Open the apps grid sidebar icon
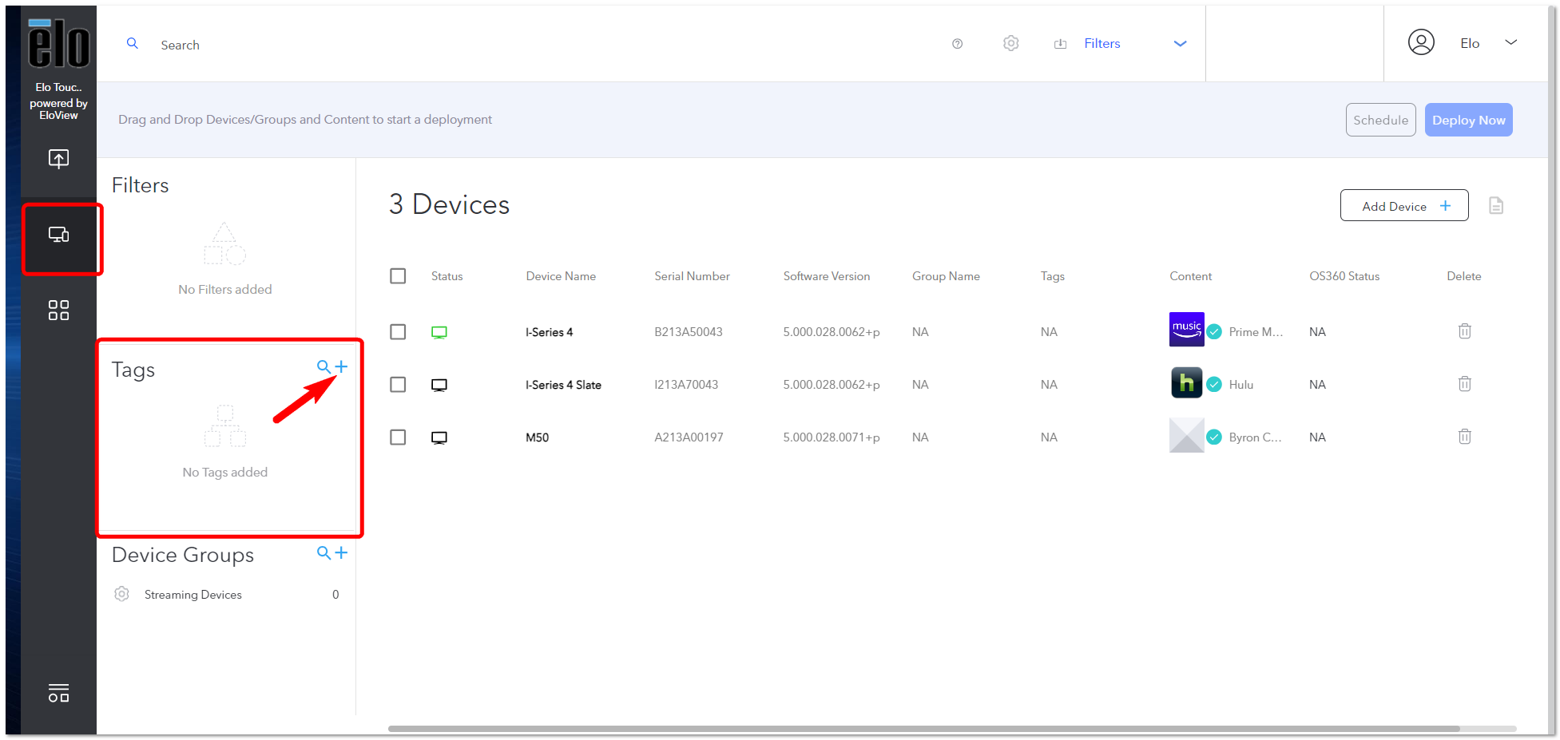 (58, 310)
